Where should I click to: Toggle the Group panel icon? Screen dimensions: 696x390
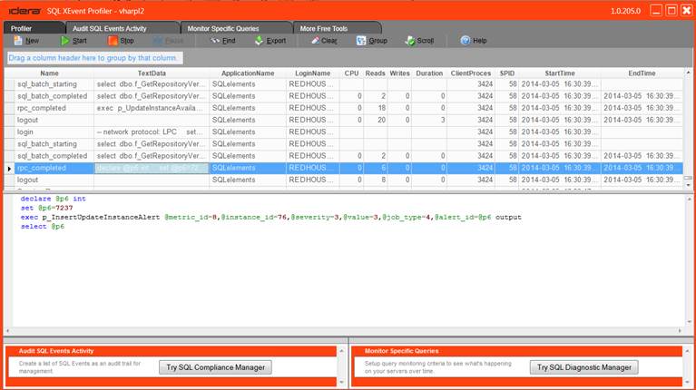pyautogui.click(x=361, y=41)
